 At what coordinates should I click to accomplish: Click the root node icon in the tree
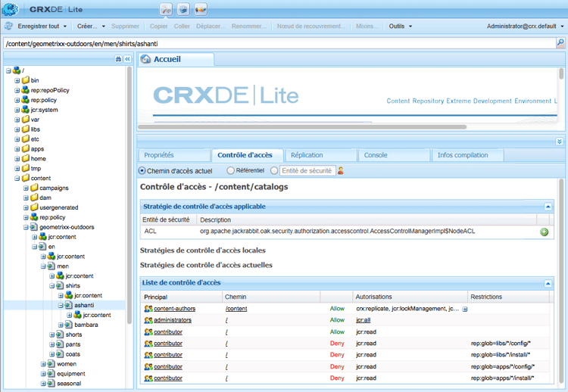[17, 70]
